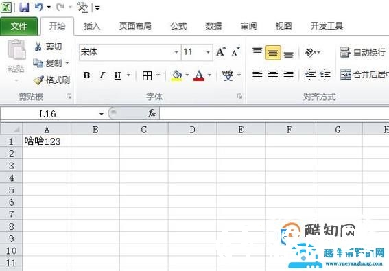Open fill color dropdown arrow
389x271 pixels.
coord(187,75)
